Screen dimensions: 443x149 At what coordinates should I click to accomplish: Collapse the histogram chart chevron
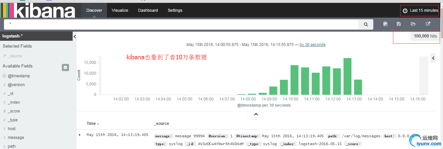coord(256,114)
